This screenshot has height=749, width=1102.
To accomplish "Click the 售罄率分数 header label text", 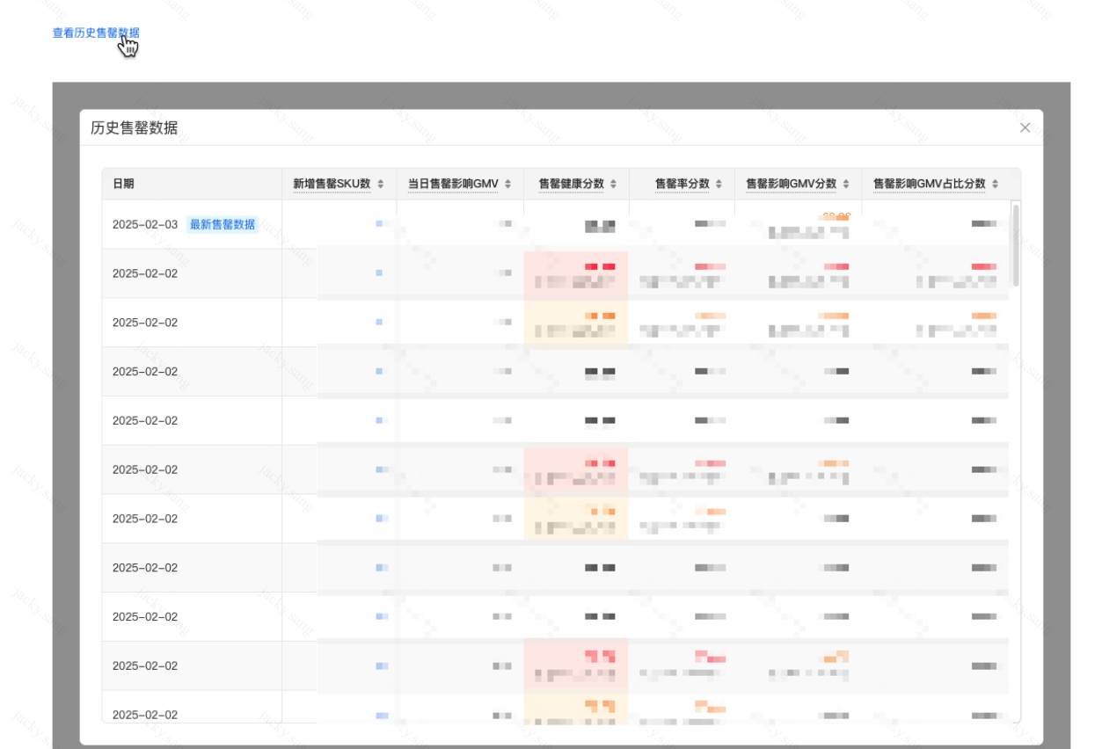I will [682, 184].
